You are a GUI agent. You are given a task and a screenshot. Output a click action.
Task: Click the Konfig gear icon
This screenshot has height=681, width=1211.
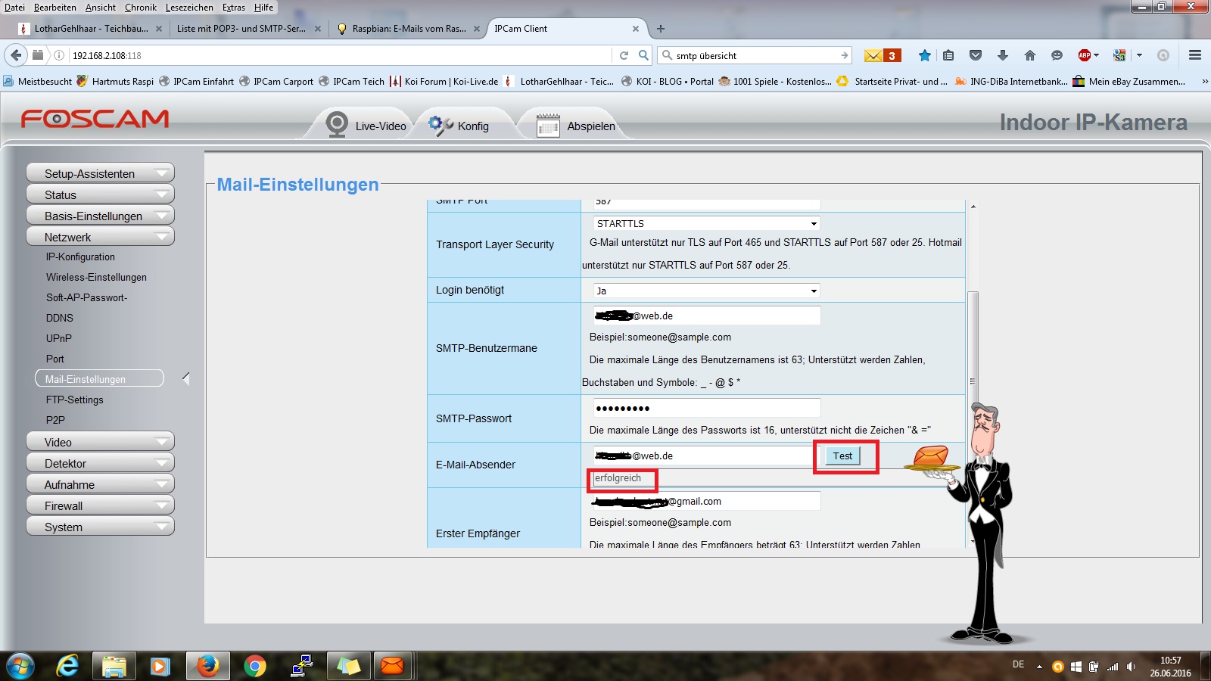[x=440, y=125]
